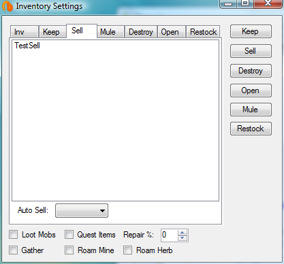Close the Inventory Settings window
Screen dimensions: 284x264
pyautogui.click(x=268, y=3)
